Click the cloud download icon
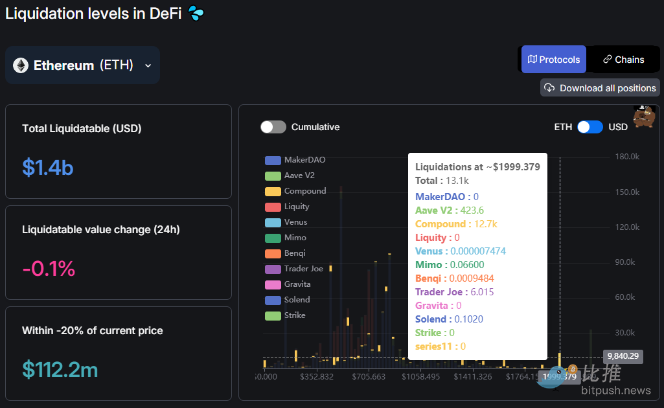 549,88
